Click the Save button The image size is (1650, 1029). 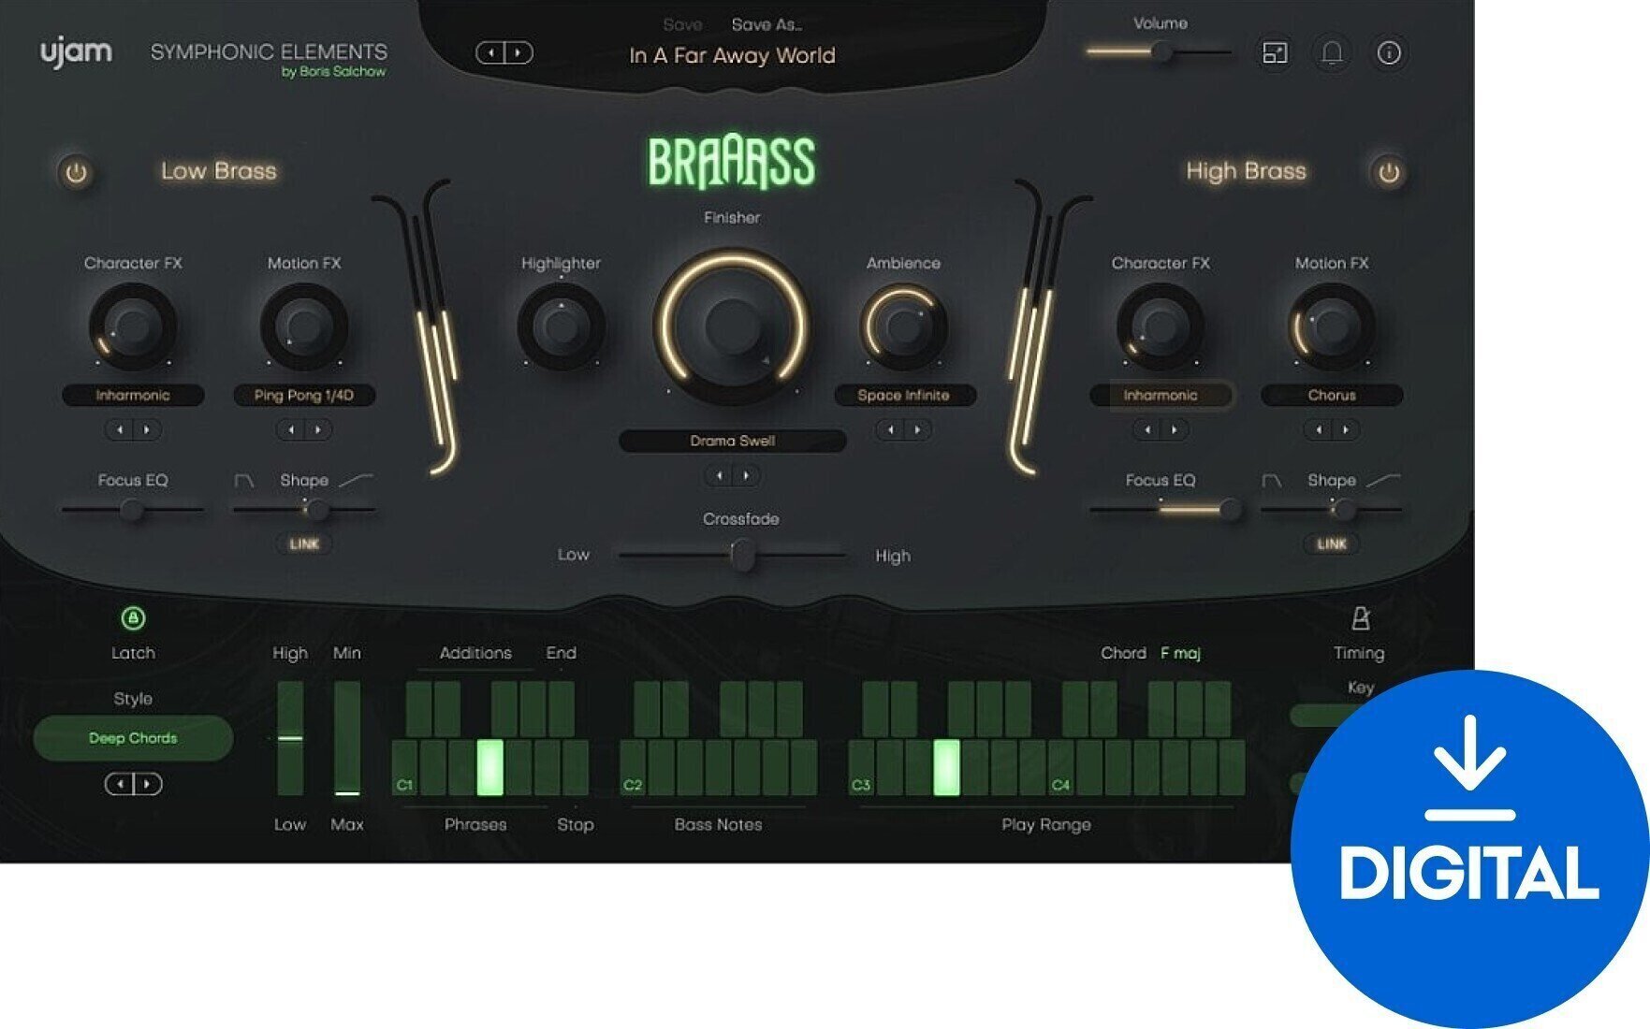pos(682,25)
